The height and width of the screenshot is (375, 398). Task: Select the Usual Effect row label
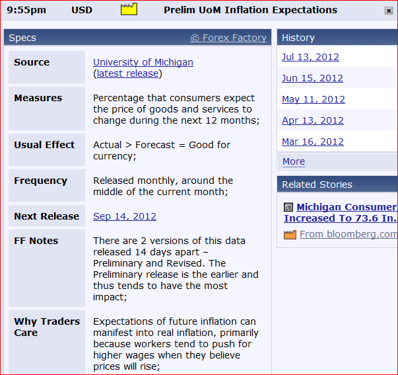pyautogui.click(x=44, y=145)
